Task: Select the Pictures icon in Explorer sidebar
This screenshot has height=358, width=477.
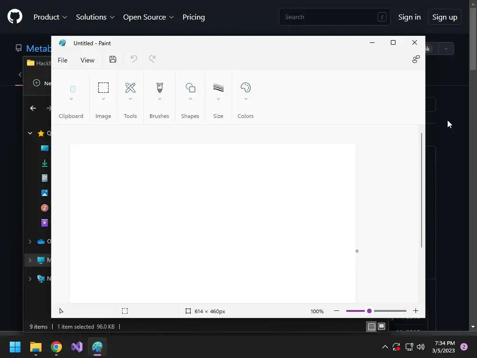Action: tap(45, 193)
